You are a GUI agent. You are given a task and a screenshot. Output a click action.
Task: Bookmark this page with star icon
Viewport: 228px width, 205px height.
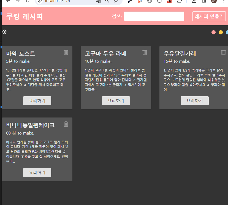(116, 1)
